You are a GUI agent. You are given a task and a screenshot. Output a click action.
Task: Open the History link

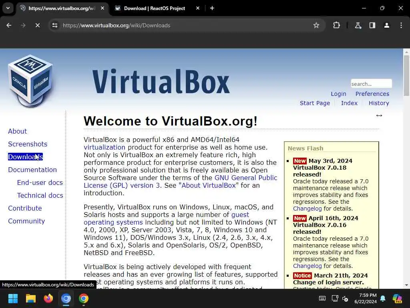click(x=379, y=103)
